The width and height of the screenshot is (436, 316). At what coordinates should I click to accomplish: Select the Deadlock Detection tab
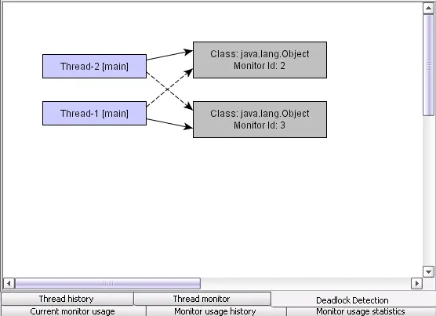click(x=353, y=300)
